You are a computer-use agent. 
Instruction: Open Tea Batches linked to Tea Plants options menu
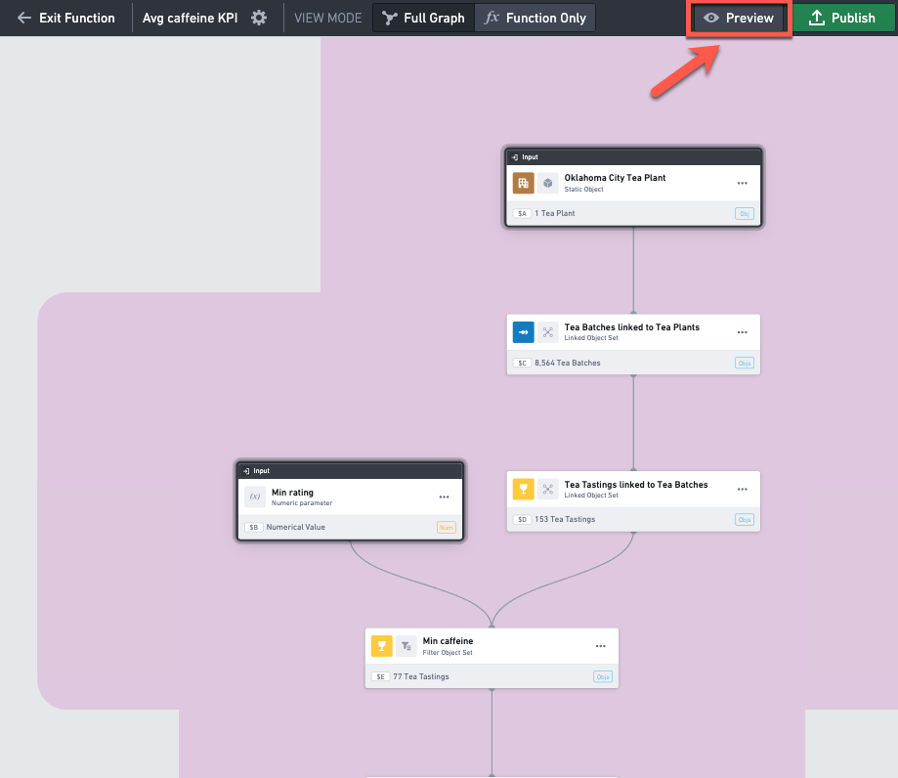coord(743,332)
